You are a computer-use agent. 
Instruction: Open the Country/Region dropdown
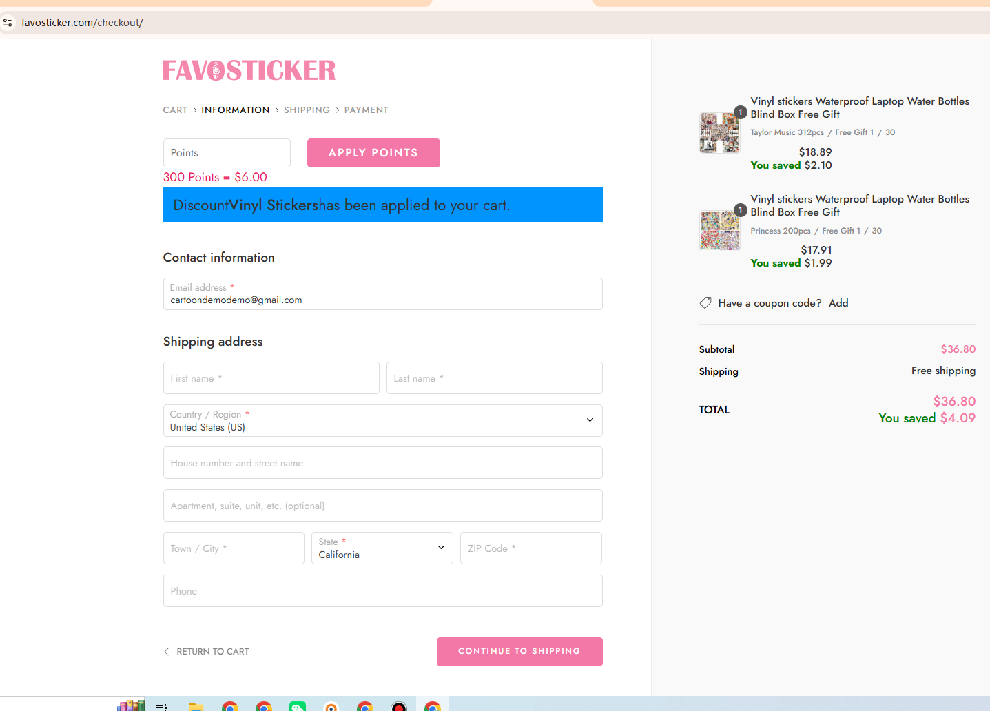[x=382, y=420]
